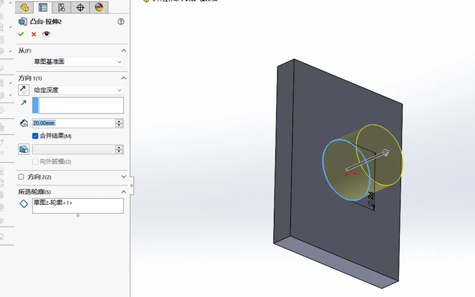The height and width of the screenshot is (297, 475).
Task: Toggle detailed preview eye icon
Action: [46, 34]
